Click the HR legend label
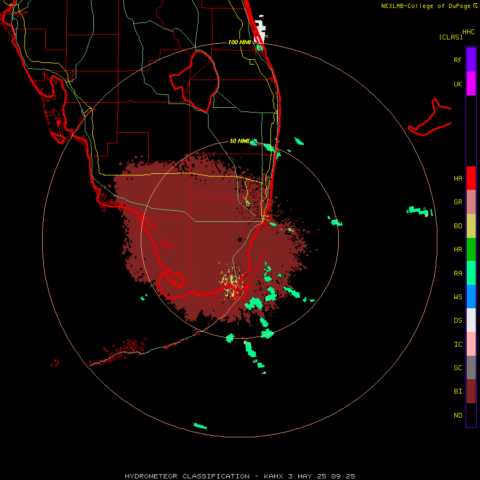This screenshot has height=480, width=480. (458, 250)
